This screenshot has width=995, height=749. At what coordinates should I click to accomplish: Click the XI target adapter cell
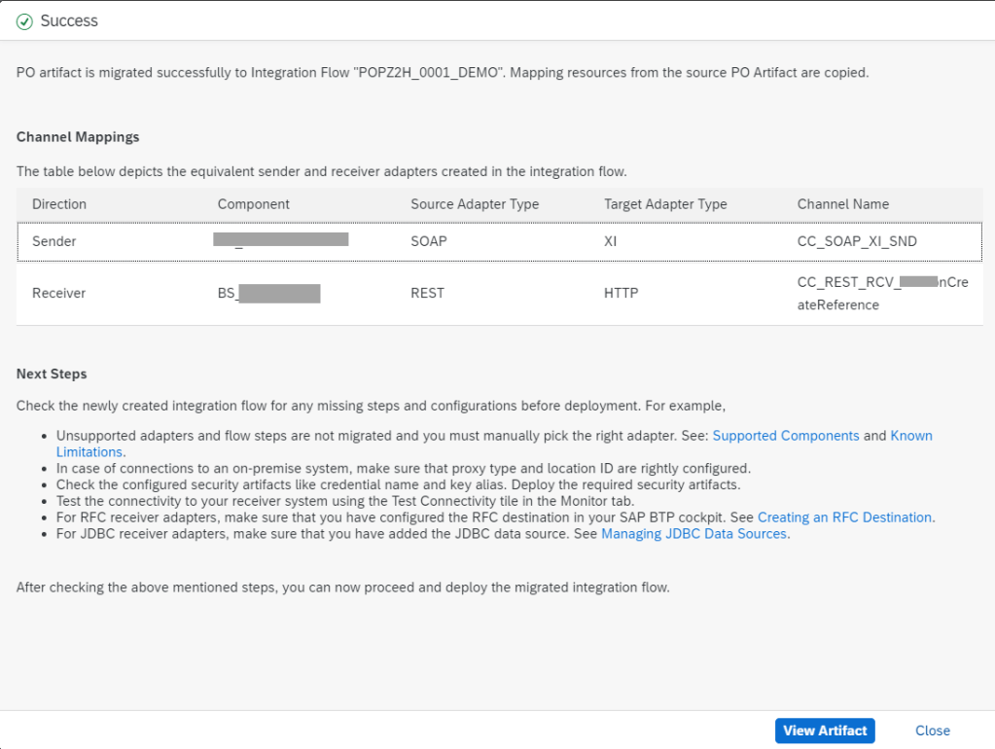(x=611, y=241)
